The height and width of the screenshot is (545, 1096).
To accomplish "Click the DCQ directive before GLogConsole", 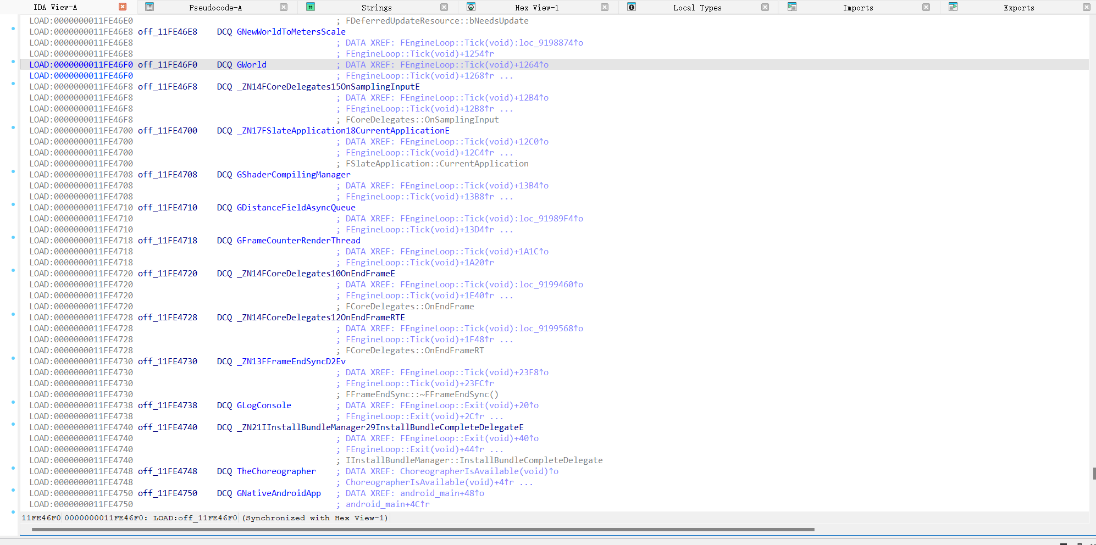I will coord(224,405).
